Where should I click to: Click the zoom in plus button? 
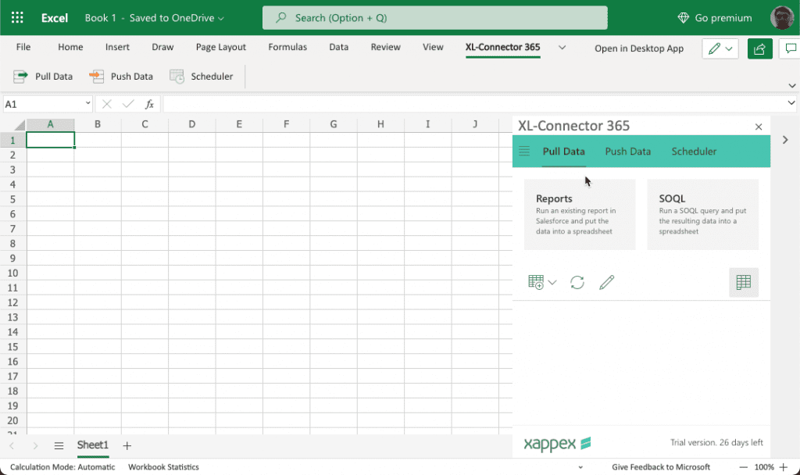[x=783, y=467]
